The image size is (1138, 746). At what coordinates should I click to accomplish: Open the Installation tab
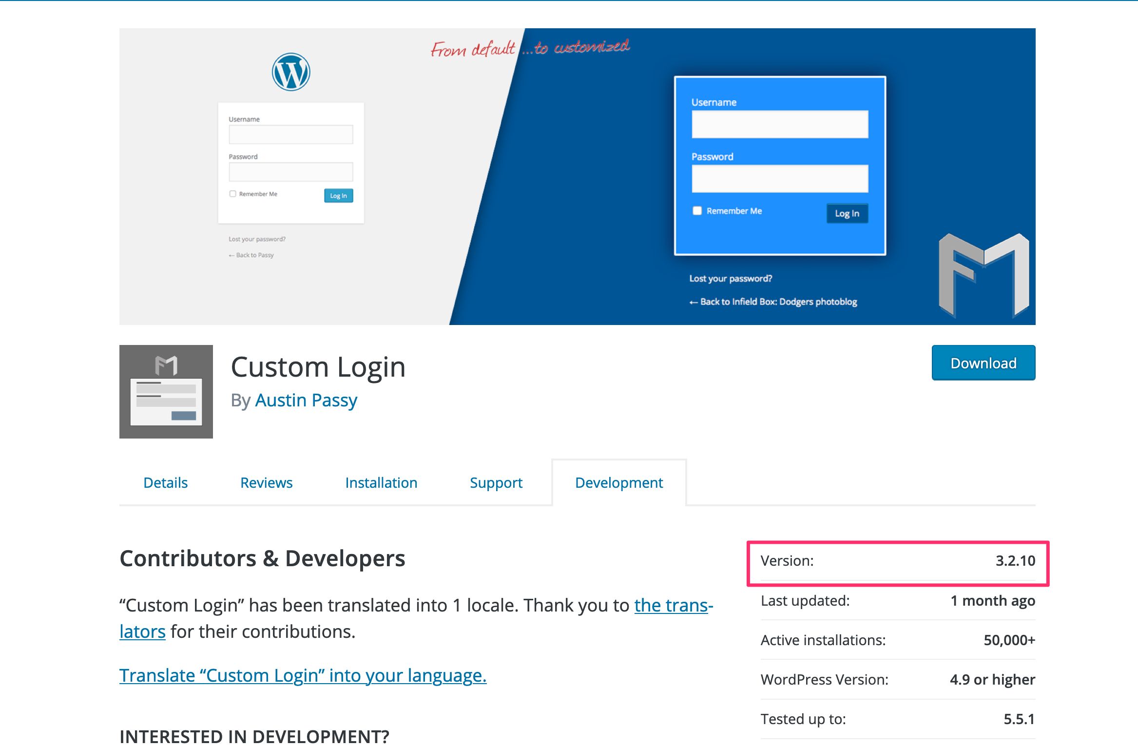381,482
